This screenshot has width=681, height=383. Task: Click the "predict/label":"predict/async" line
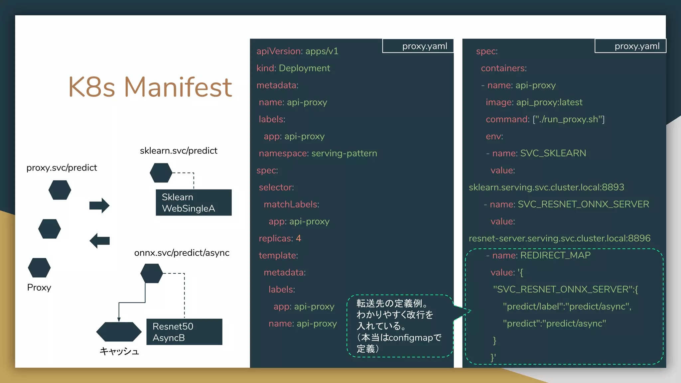point(567,307)
